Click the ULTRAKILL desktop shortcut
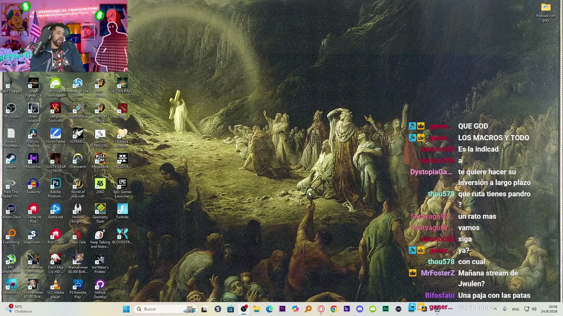The width and height of the screenshot is (563, 316). coord(78,136)
